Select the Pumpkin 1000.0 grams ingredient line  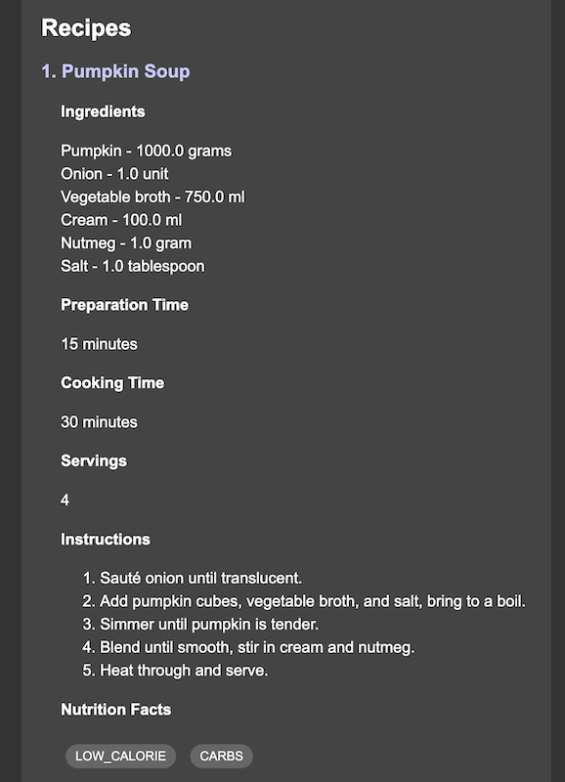[146, 151]
